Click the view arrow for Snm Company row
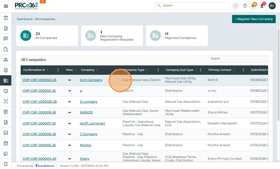This screenshot has width=280, height=169. (70, 80)
